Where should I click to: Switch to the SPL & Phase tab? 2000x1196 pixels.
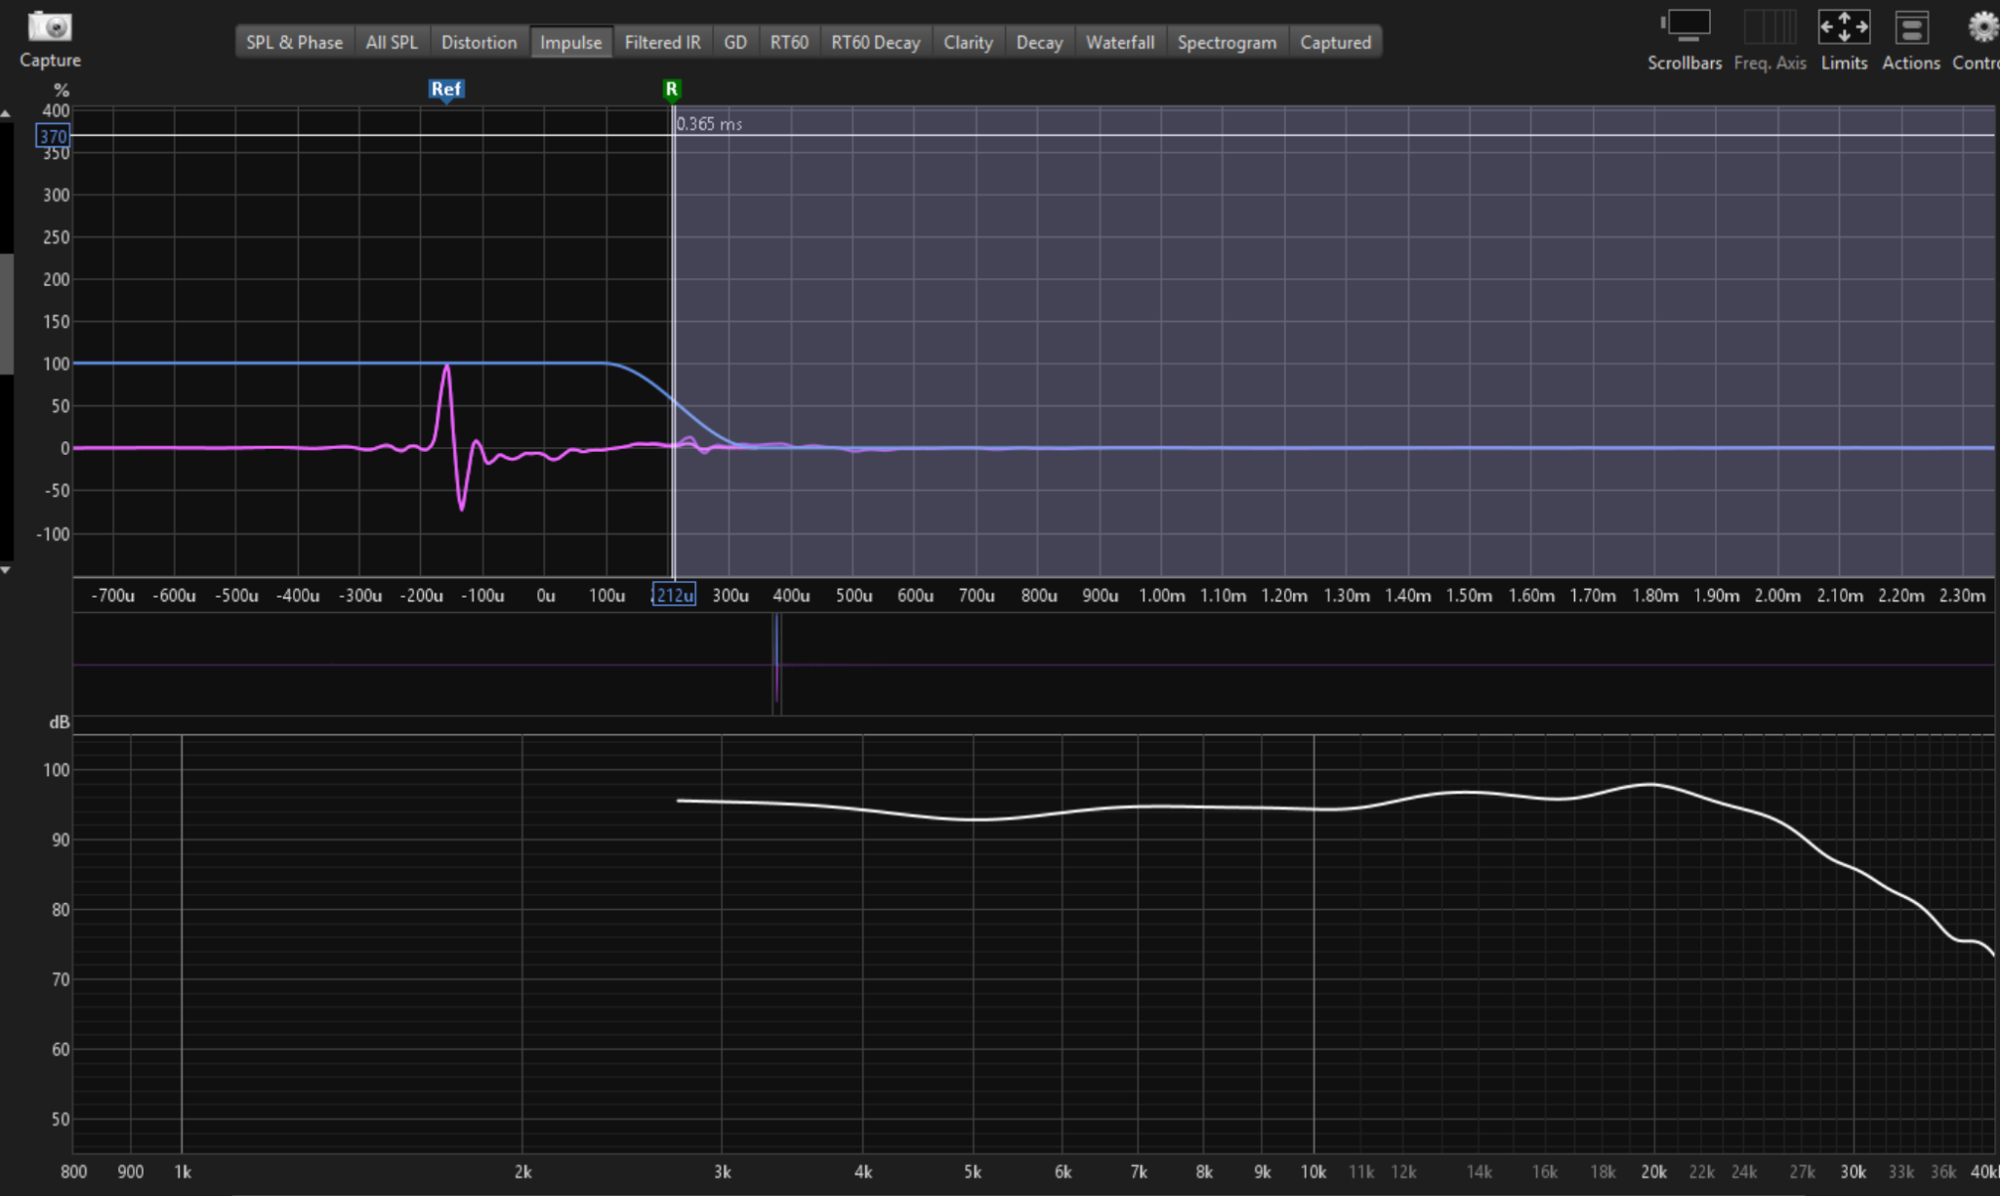point(294,42)
